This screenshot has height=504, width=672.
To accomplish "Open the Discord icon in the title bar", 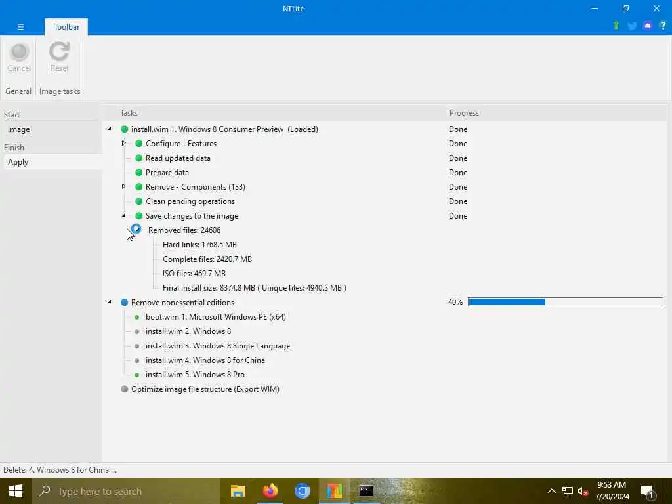I will tap(648, 26).
